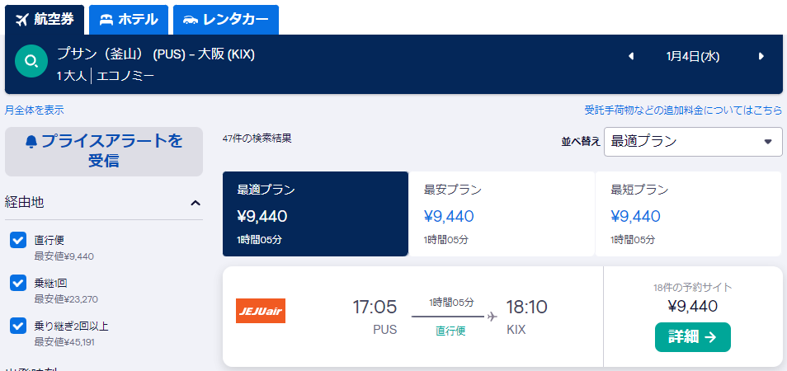Image resolution: width=787 pixels, height=371 pixels.
Task: Collapse the 経由地 filter section
Action: point(196,203)
